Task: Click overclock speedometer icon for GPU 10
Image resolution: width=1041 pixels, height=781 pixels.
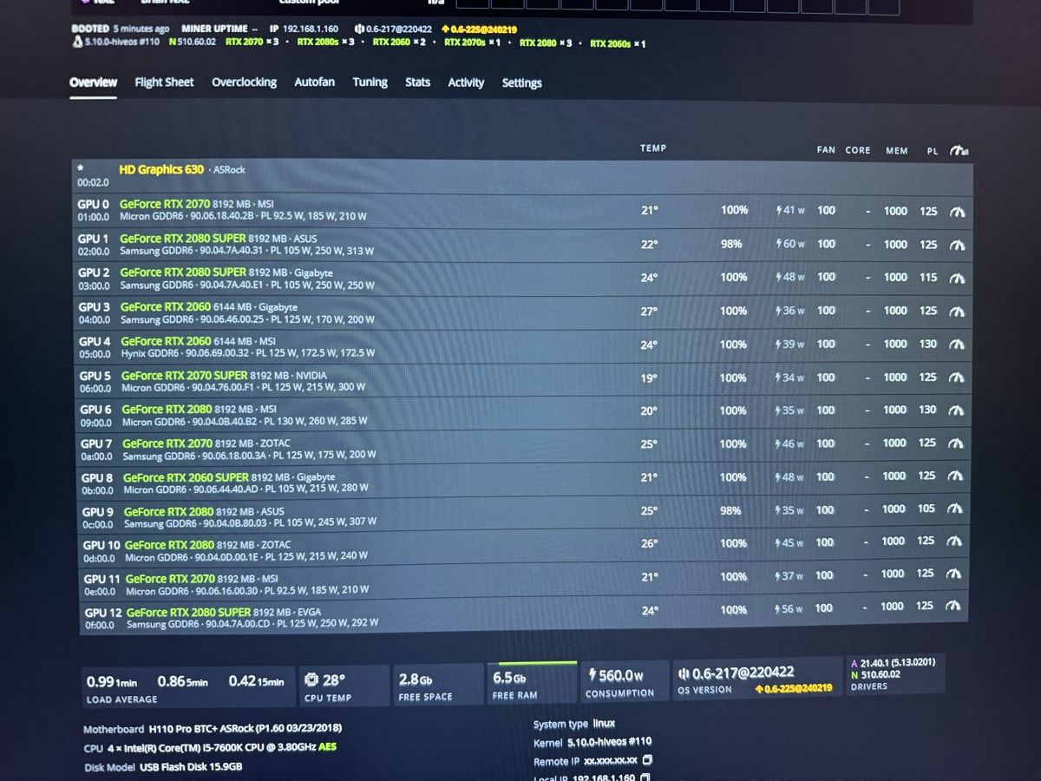Action: (954, 541)
